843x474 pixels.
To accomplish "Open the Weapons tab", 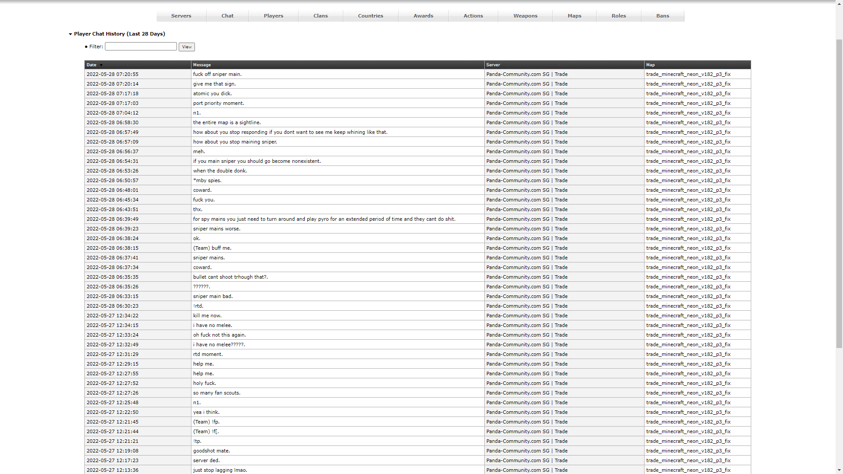I will tap(525, 16).
